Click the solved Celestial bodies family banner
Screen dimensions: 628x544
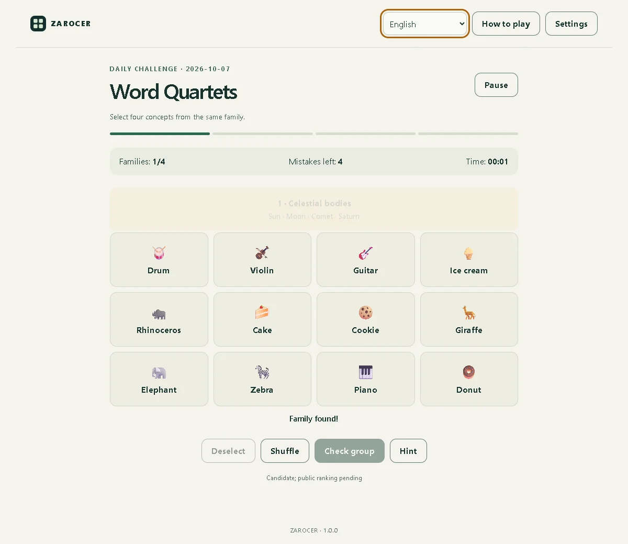coord(314,209)
